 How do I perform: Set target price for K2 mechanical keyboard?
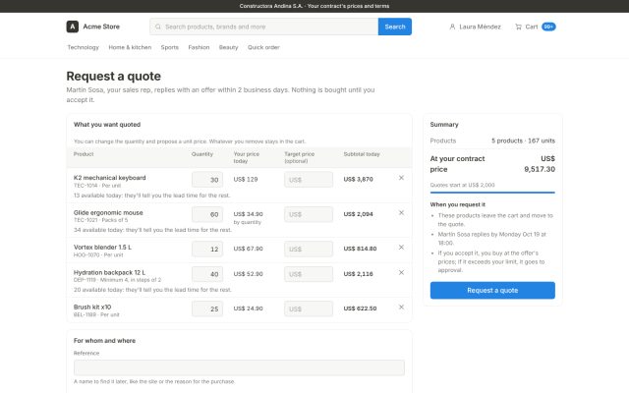[x=309, y=180]
